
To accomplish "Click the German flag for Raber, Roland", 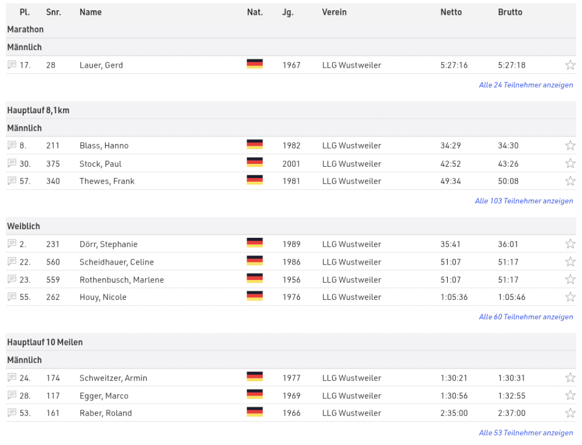I will (x=255, y=413).
